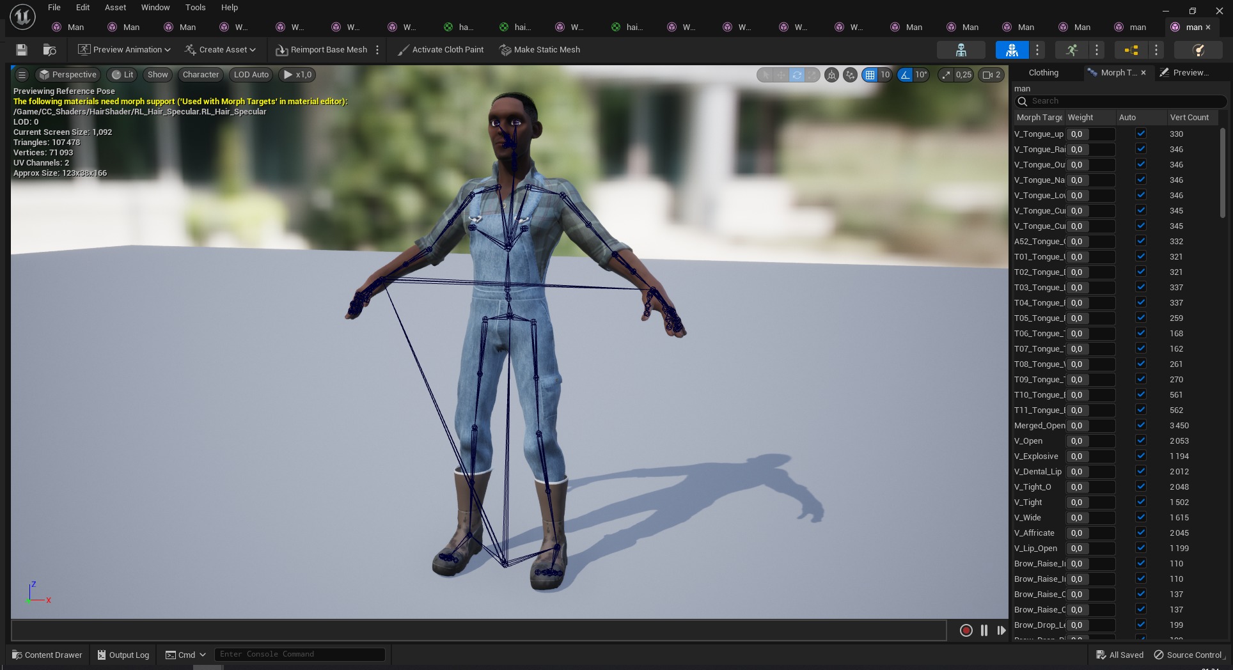Screen dimensions: 1233x670
Task: Click the step forward playback button
Action: (x=1001, y=630)
